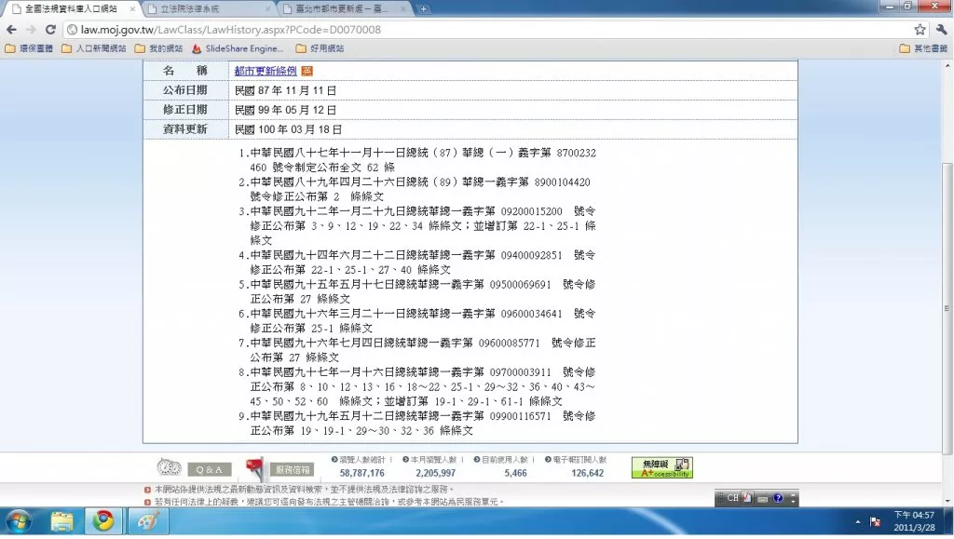This screenshot has width=954, height=539.
Task: Click the current users count 5,466
Action: point(515,473)
